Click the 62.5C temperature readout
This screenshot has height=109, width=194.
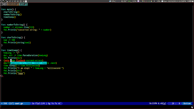124,1
